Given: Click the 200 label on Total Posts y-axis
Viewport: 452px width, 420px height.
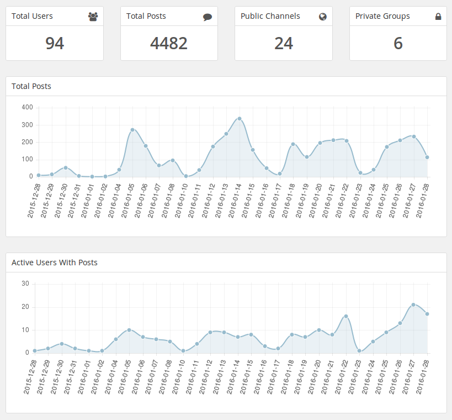Looking at the screenshot, I should [x=28, y=142].
